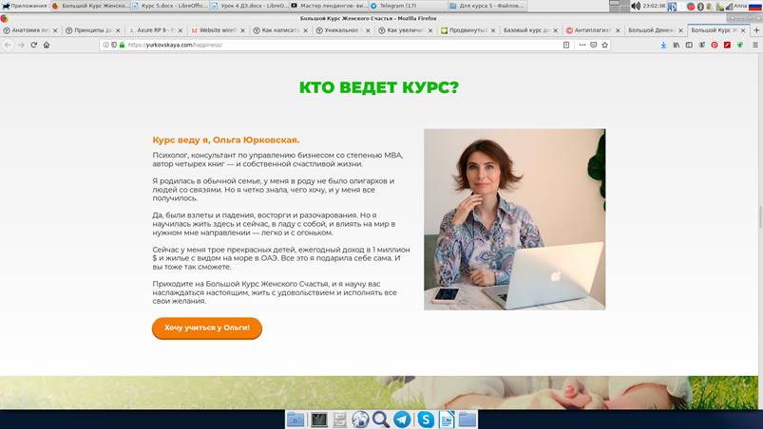Go to the Firefox home page icon
The height and width of the screenshot is (429, 763).
coord(46,45)
